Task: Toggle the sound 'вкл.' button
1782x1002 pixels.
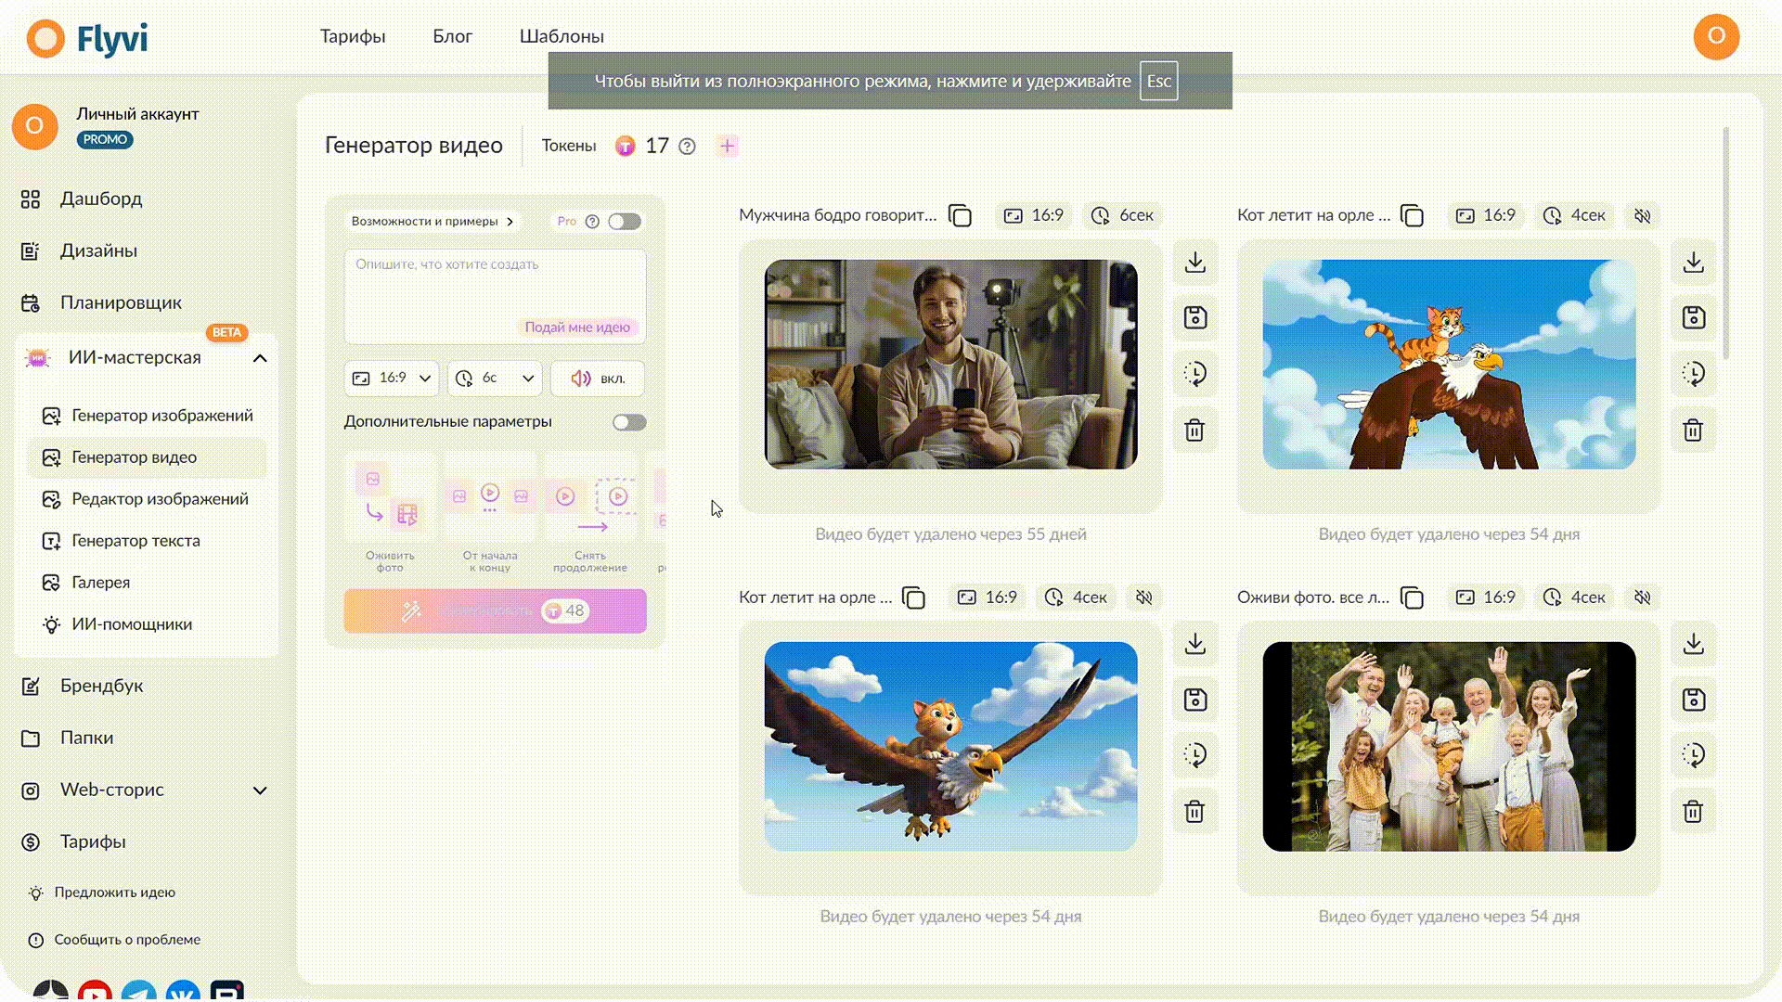Action: (598, 379)
